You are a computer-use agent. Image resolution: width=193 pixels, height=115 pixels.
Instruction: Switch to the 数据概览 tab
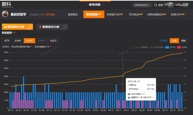tap(73, 14)
